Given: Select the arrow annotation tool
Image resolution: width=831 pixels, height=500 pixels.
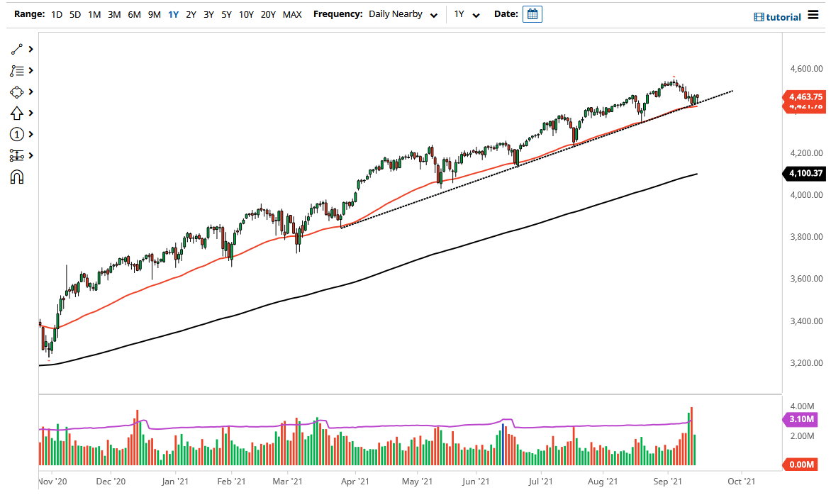Looking at the screenshot, I should [16, 113].
